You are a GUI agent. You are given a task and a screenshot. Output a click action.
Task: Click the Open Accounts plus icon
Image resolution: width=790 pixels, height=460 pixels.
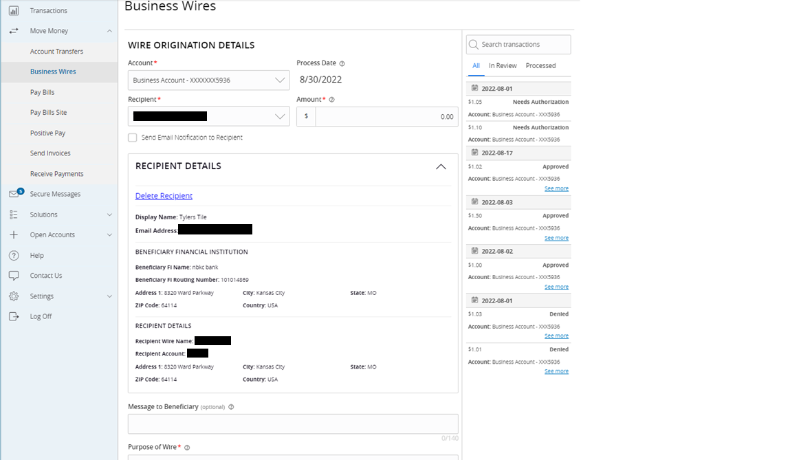[14, 234]
